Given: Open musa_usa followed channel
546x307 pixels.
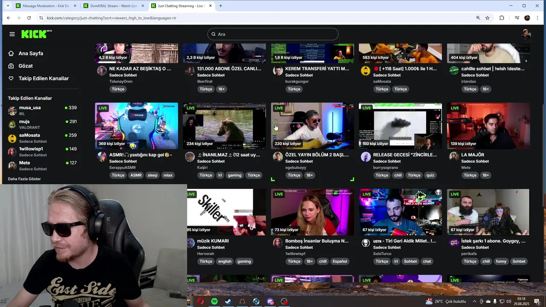Looking at the screenshot, I should click(42, 110).
